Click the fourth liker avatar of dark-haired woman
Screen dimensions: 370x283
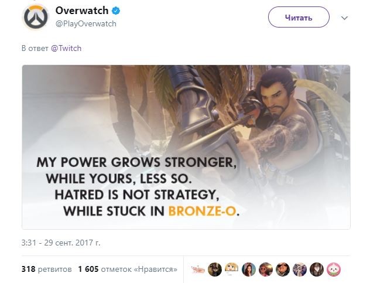pos(249,270)
